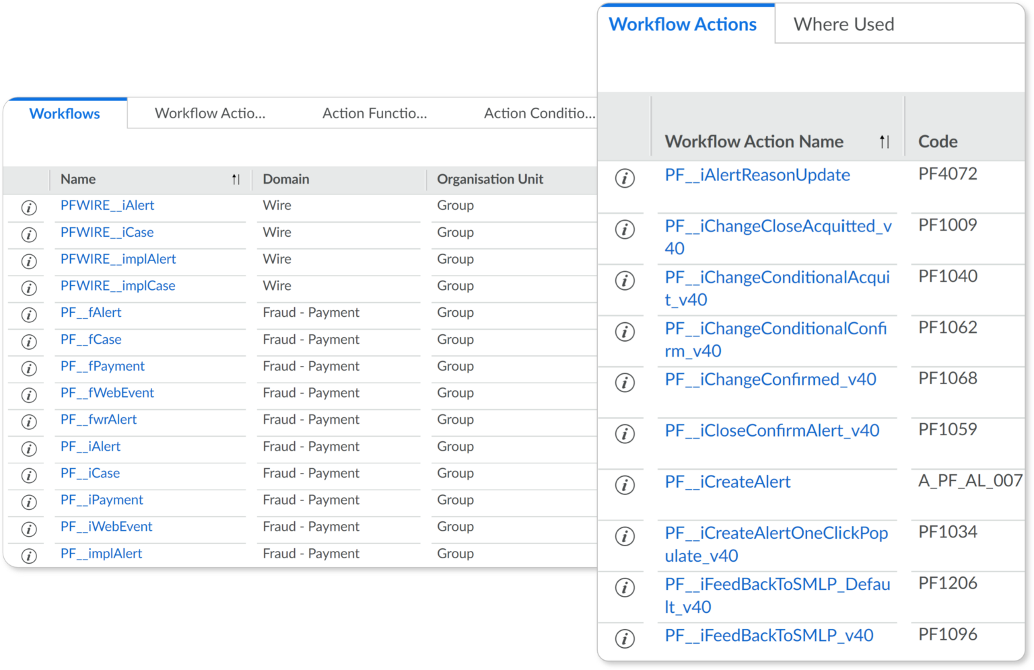Click the info icon next to PF__fAlert
This screenshot has height=670, width=1034.
pyautogui.click(x=28, y=315)
